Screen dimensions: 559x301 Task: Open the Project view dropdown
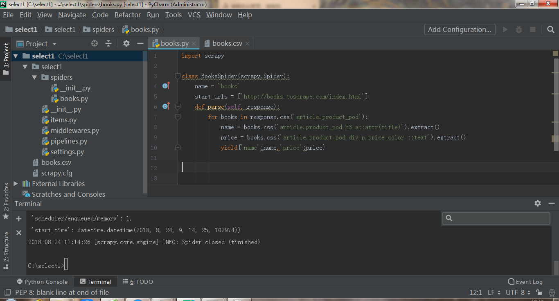point(54,44)
